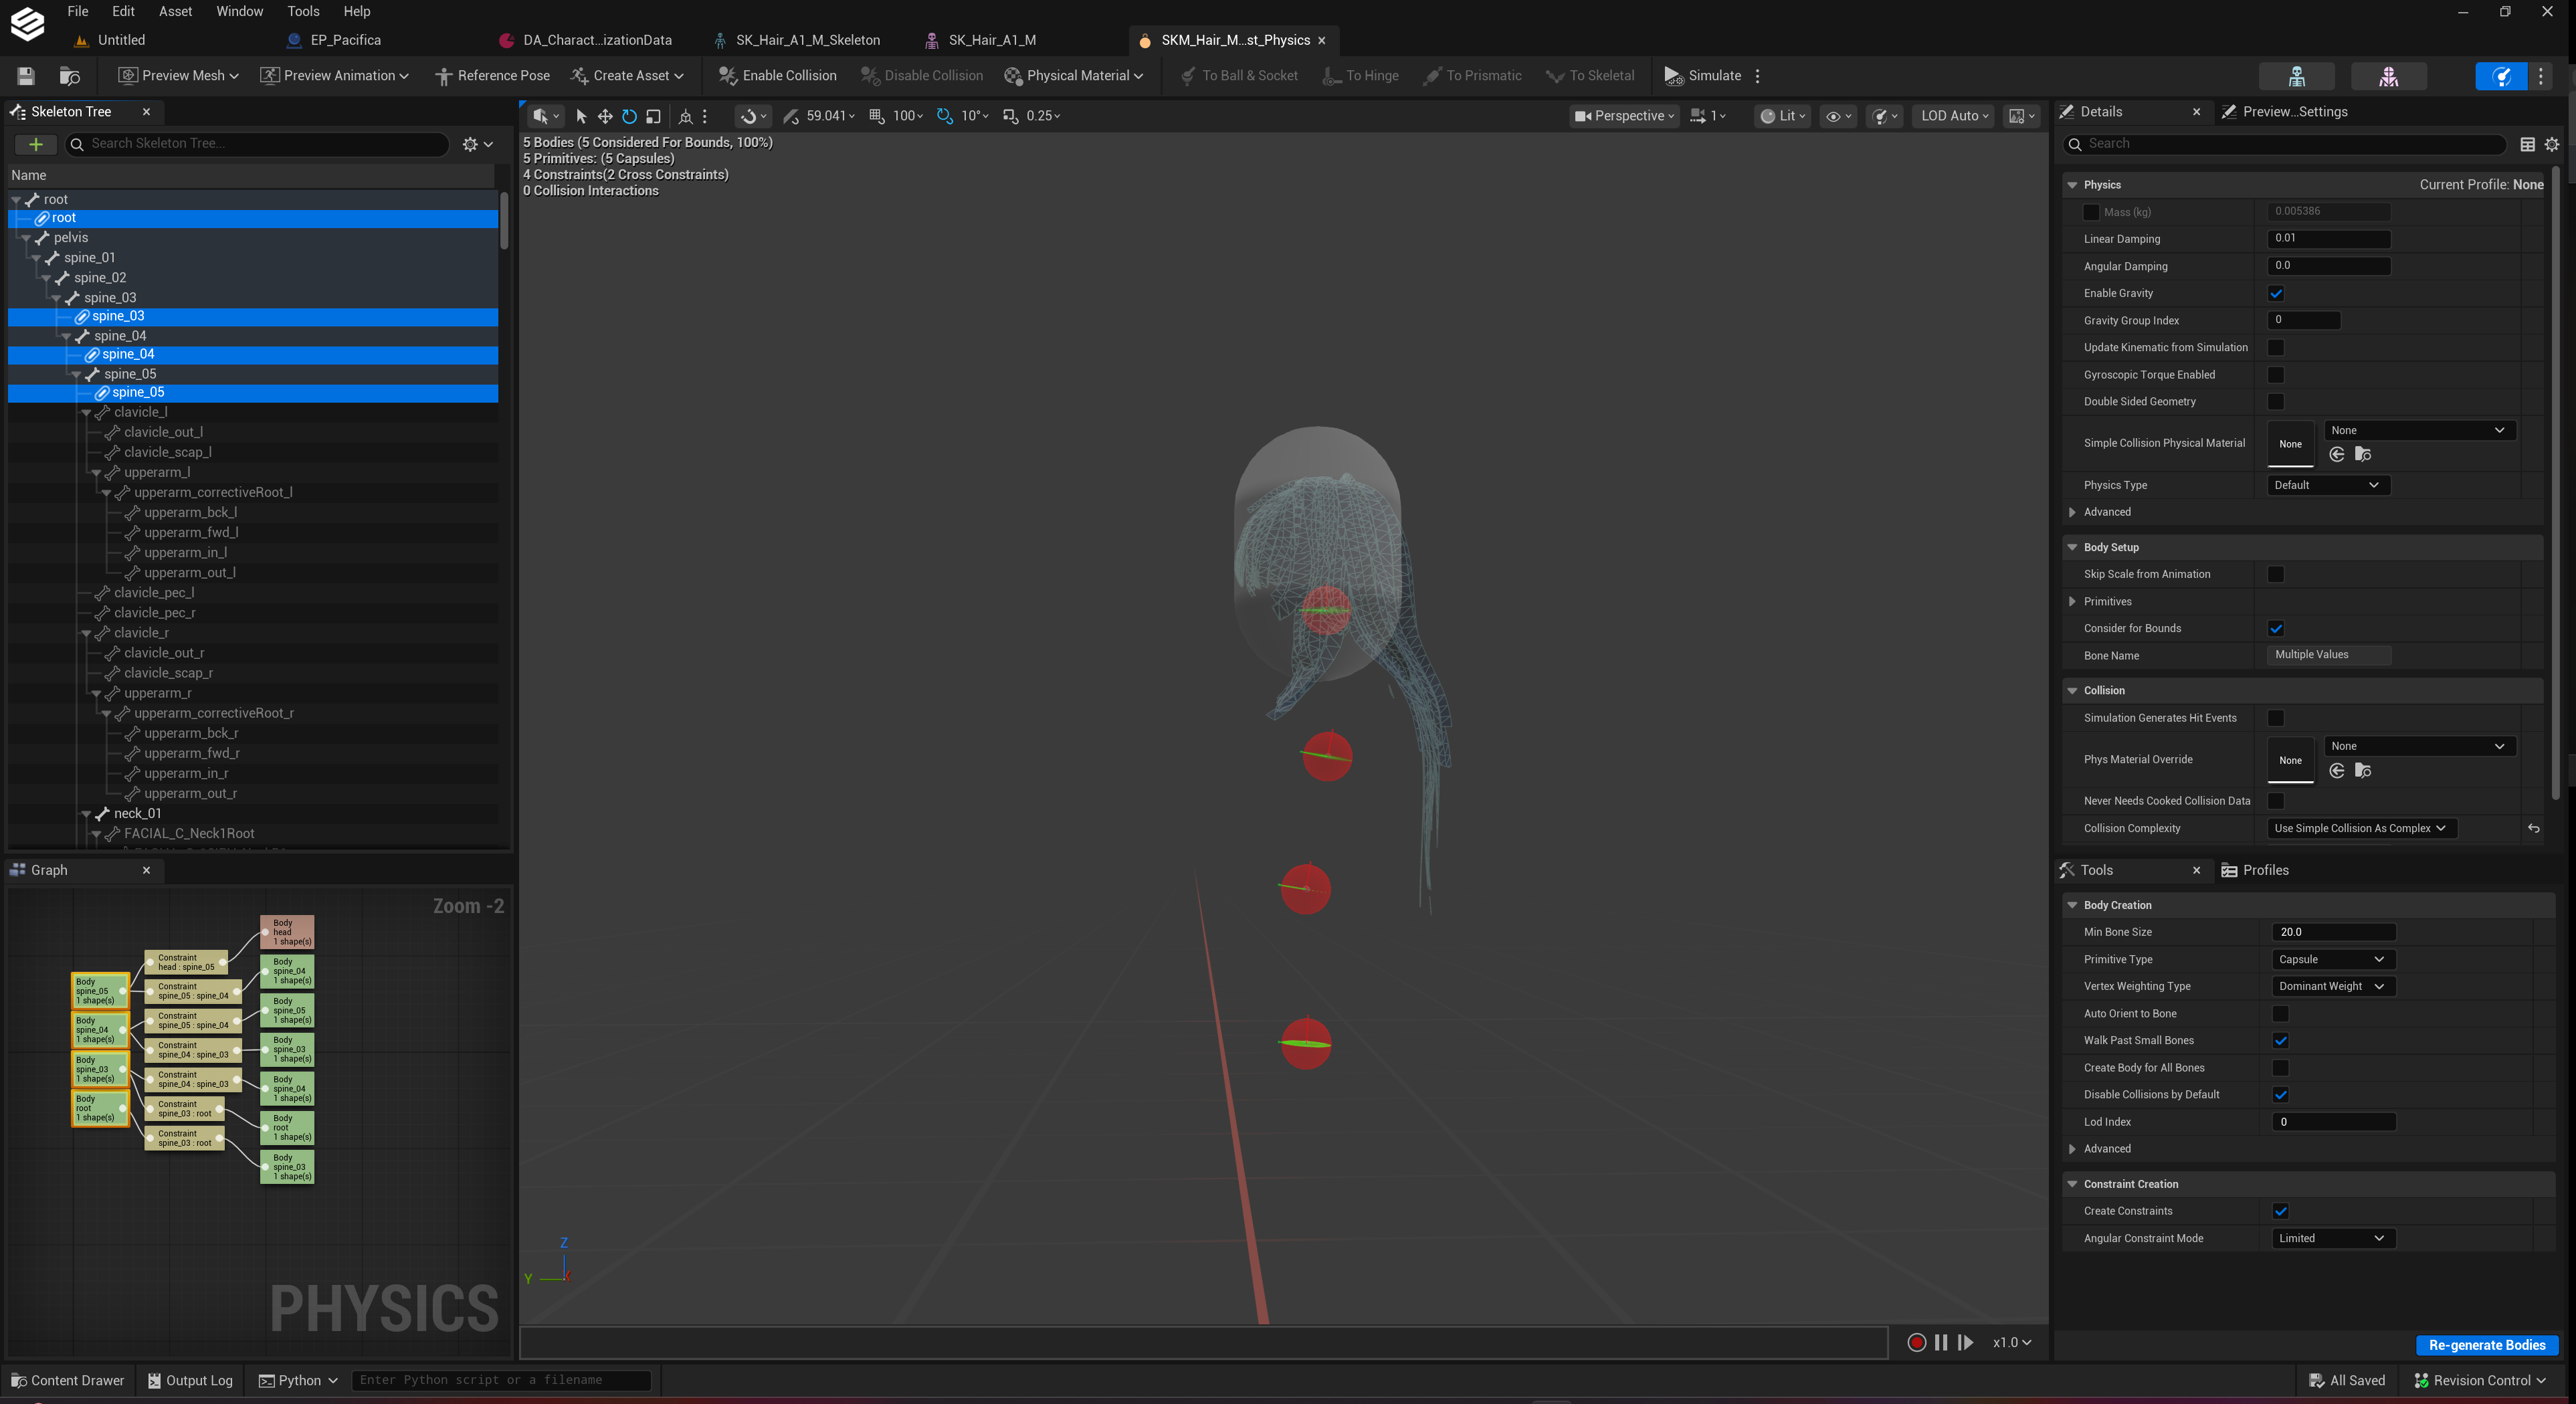Click the Simulate button
This screenshot has height=1404, width=2576.
(1702, 76)
